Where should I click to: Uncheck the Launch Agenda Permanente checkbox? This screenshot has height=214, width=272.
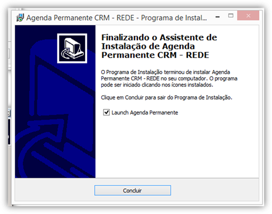pyautogui.click(x=106, y=112)
